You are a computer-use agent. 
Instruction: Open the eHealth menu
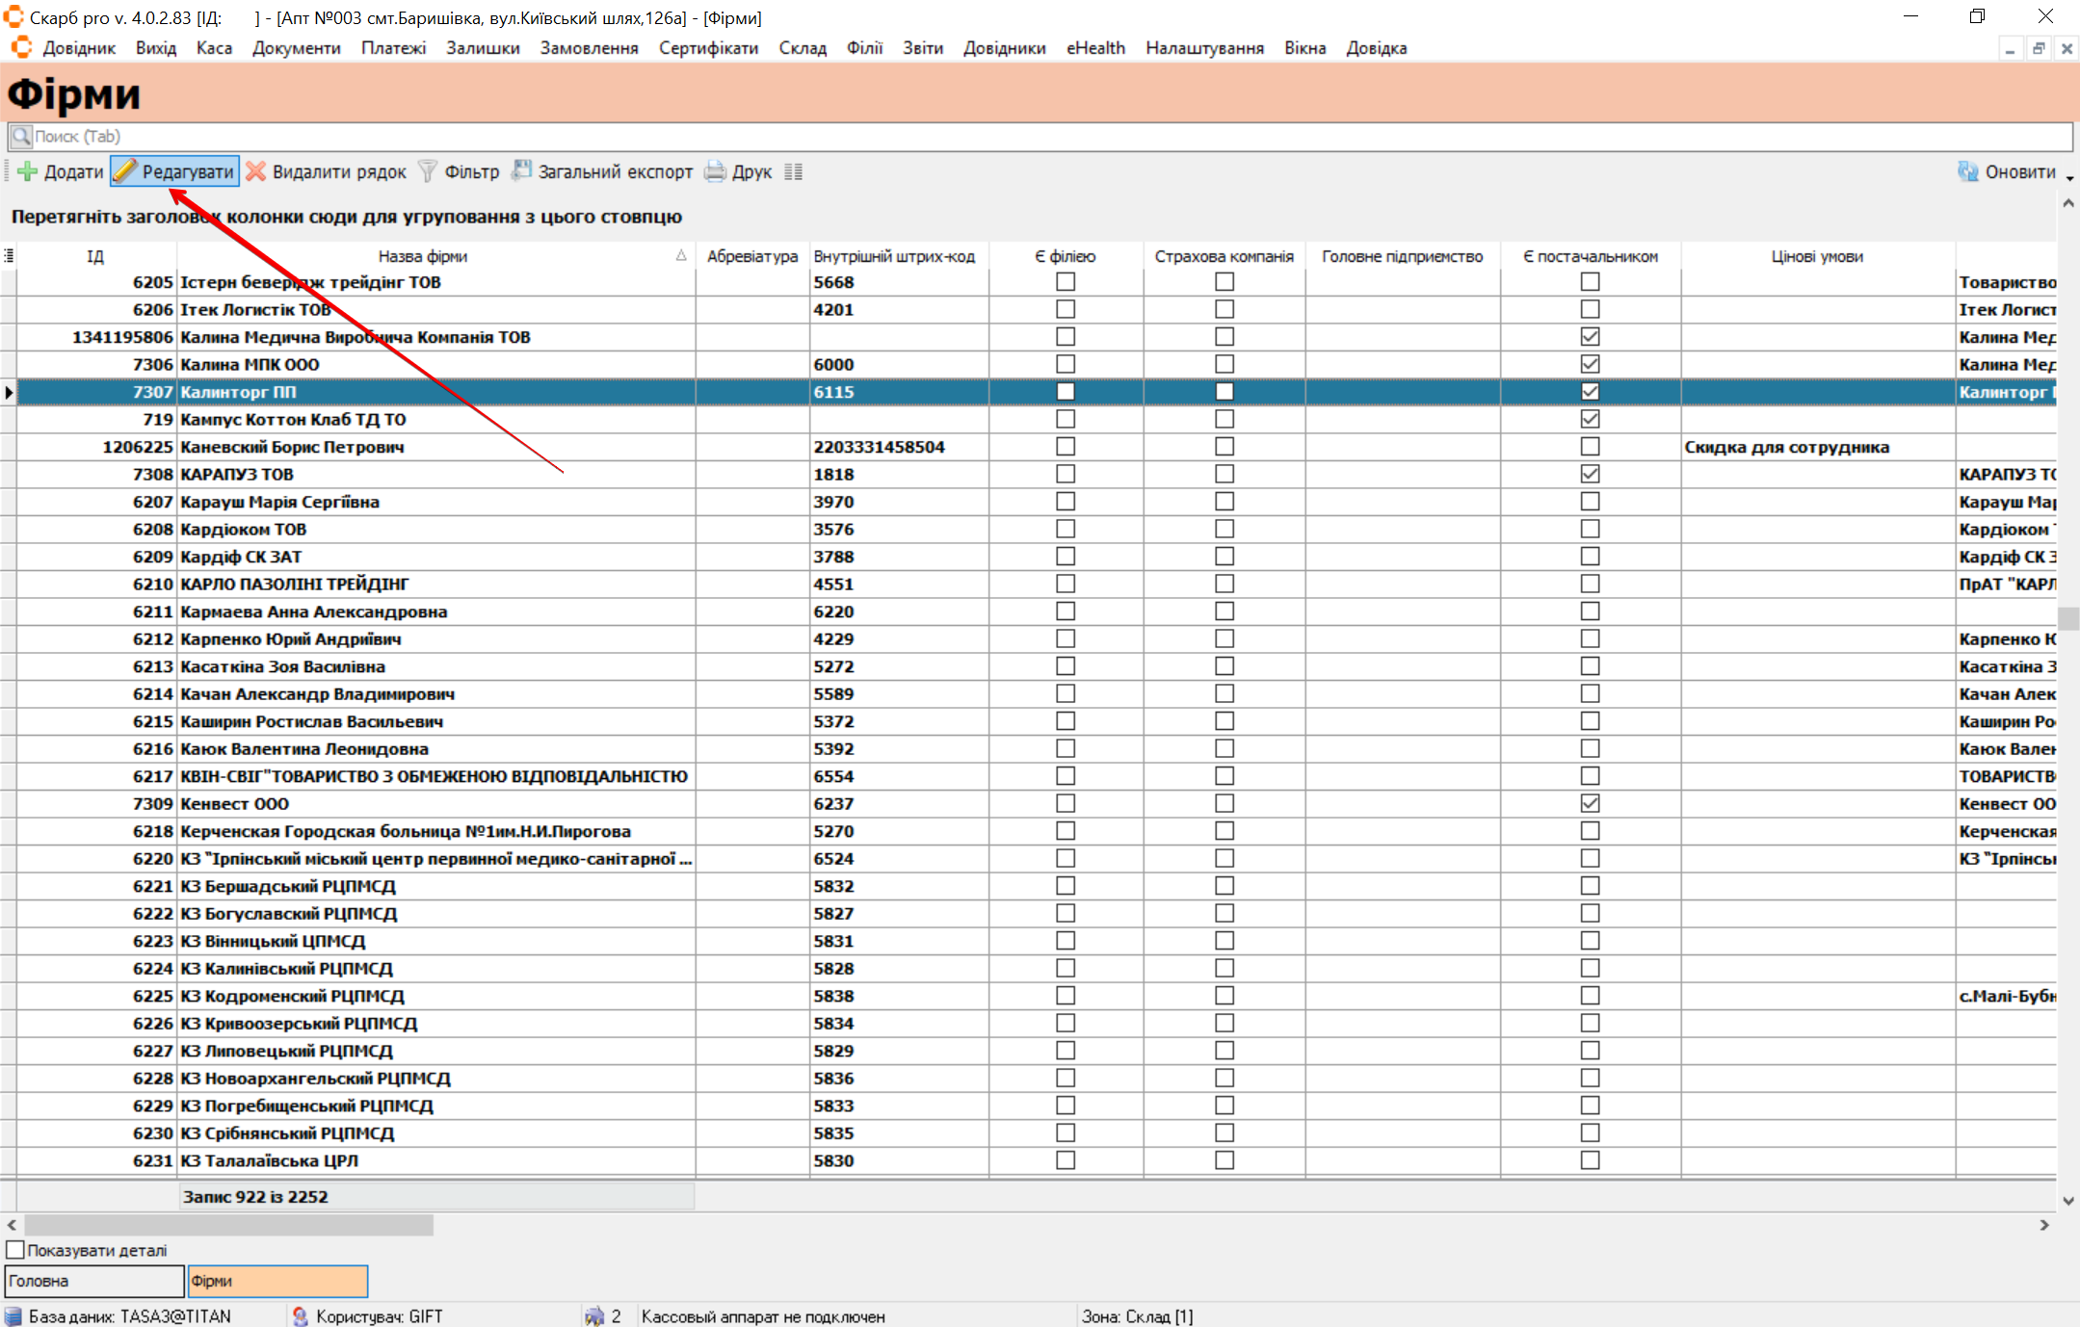coord(1095,48)
